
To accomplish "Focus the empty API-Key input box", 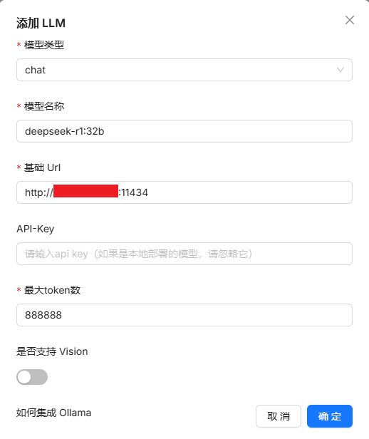I will pyautogui.click(x=184, y=254).
